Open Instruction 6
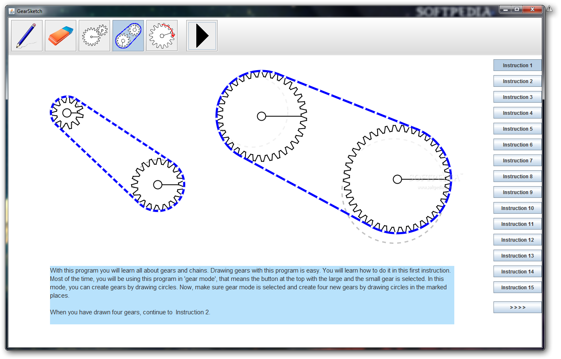The image size is (561, 359). pos(517,145)
